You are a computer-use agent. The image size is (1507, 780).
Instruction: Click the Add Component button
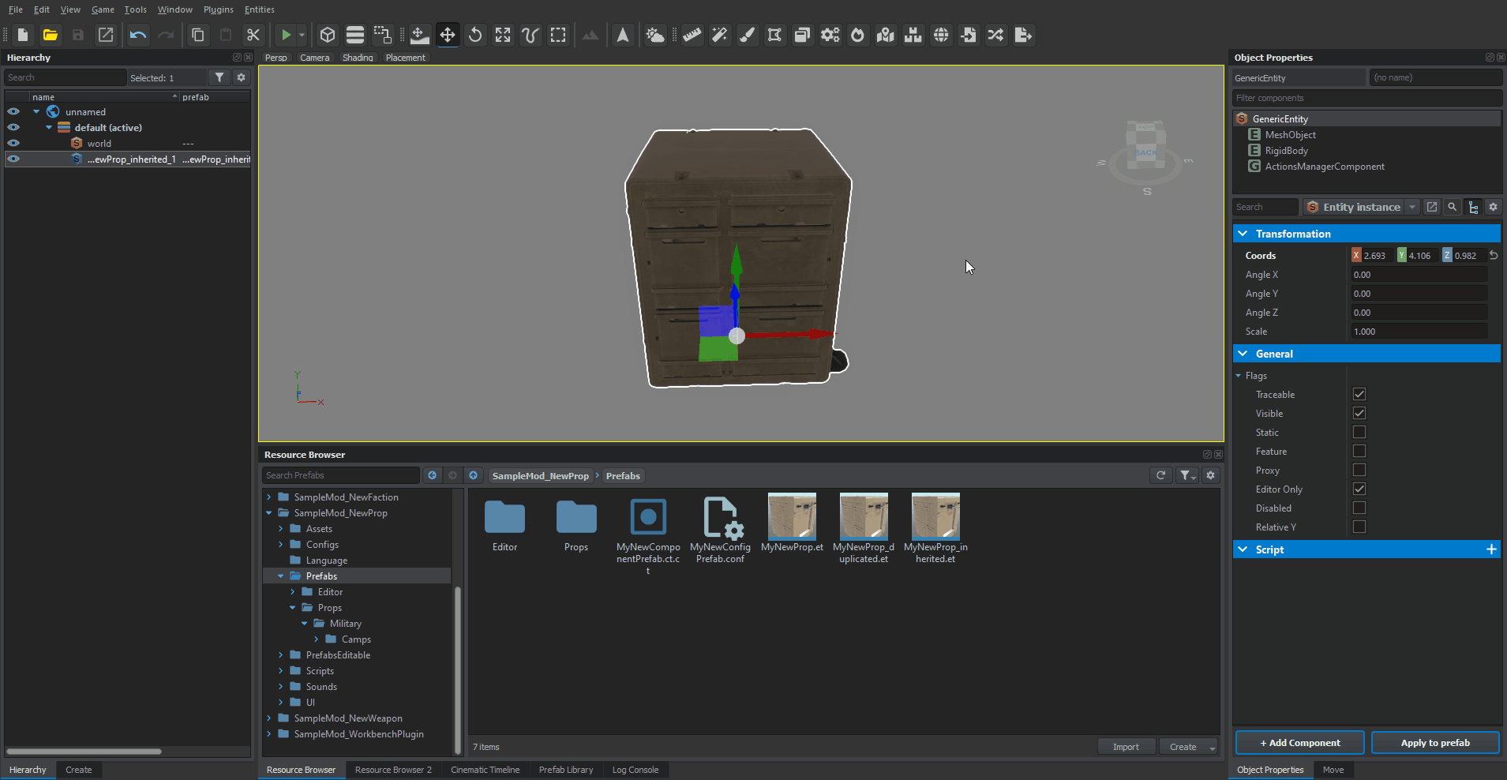click(1299, 743)
